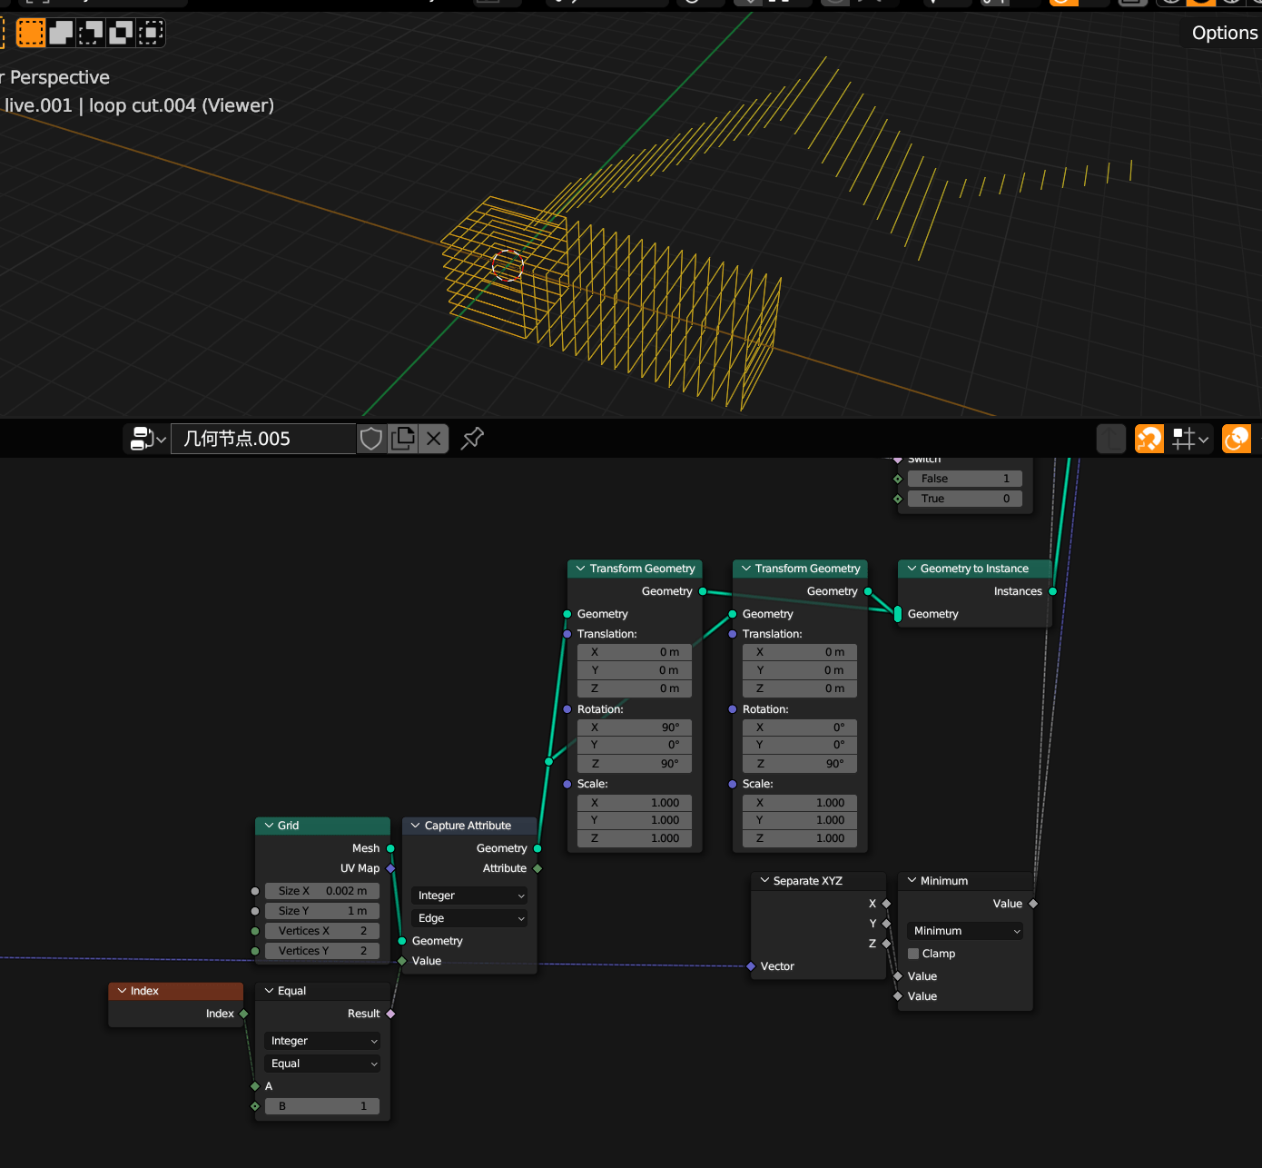1262x1168 pixels.
Task: Collapse the Minimum math node
Action: pyautogui.click(x=912, y=881)
